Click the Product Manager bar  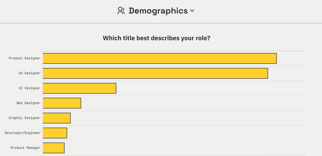coord(54,148)
